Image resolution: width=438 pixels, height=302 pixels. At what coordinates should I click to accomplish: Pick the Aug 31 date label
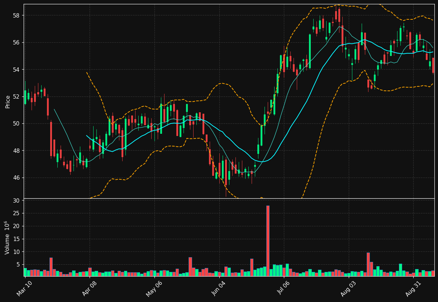pyautogui.click(x=413, y=289)
